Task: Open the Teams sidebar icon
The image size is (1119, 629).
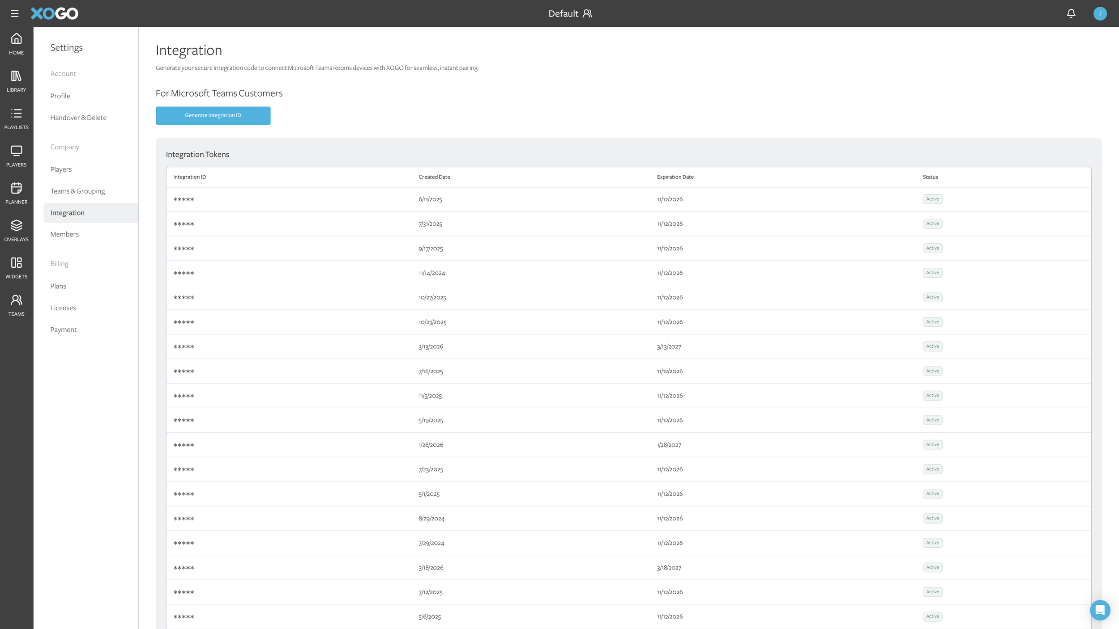Action: [17, 305]
